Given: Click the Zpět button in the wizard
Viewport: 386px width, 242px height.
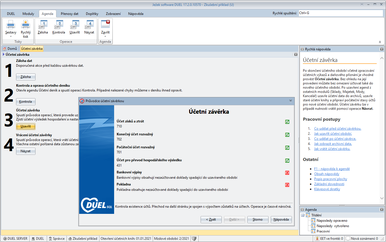Looking at the screenshot, I should [211, 219].
